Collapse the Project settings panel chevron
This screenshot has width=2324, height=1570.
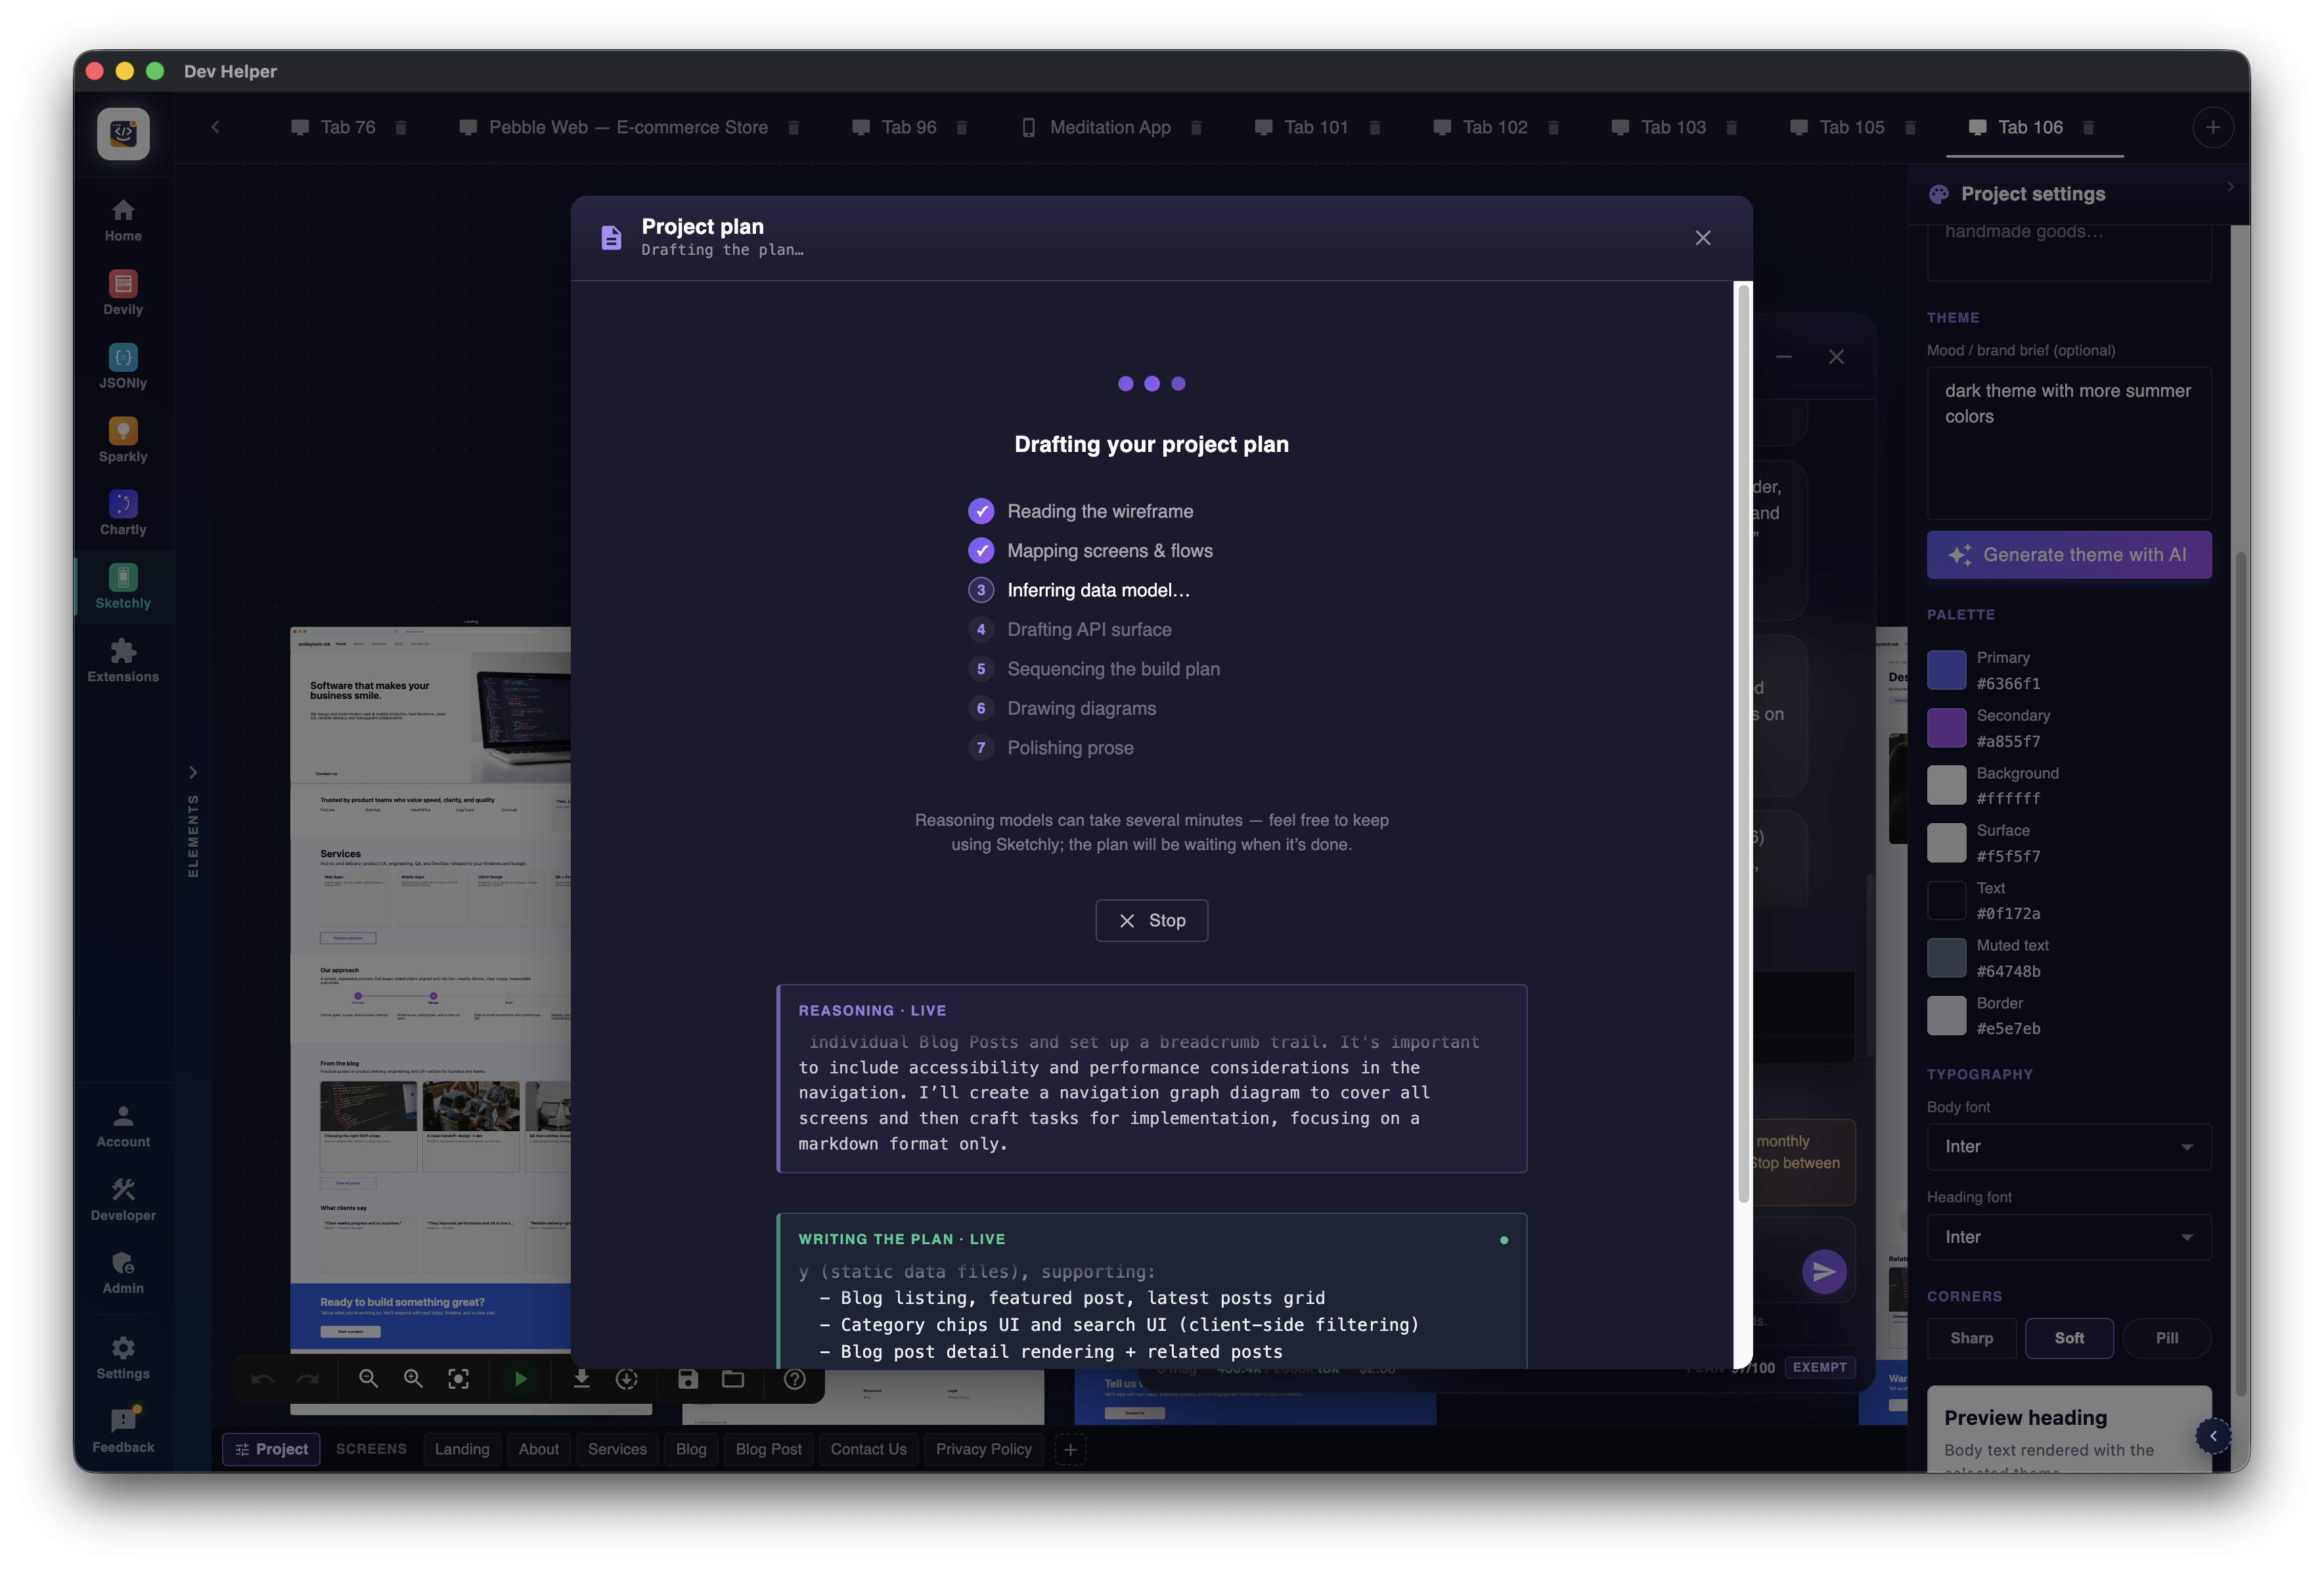(2230, 187)
